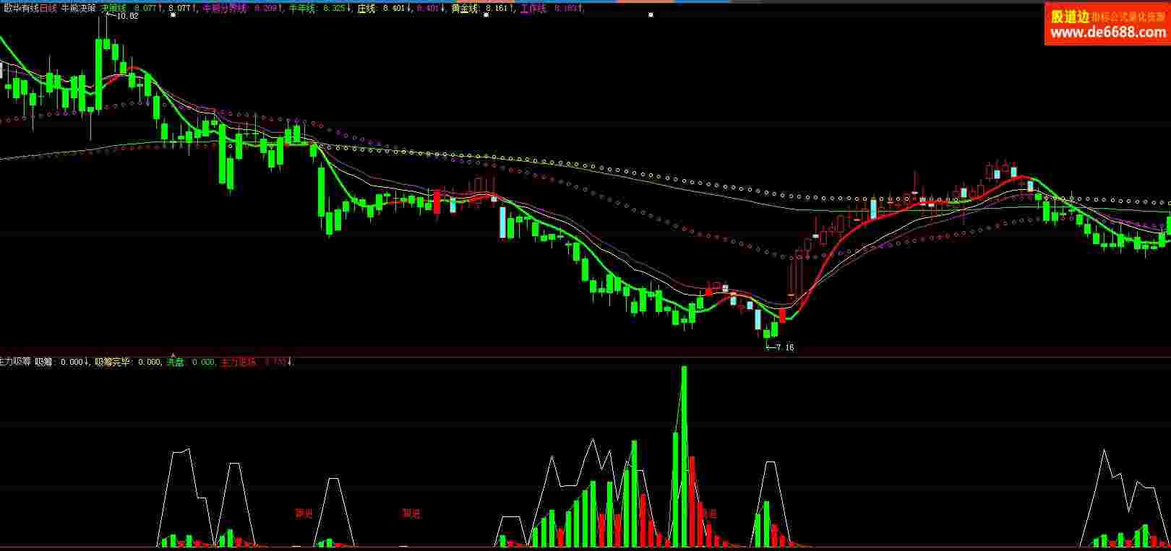Select the 黄金线 legend label
The width and height of the screenshot is (1171, 551).
[x=463, y=9]
